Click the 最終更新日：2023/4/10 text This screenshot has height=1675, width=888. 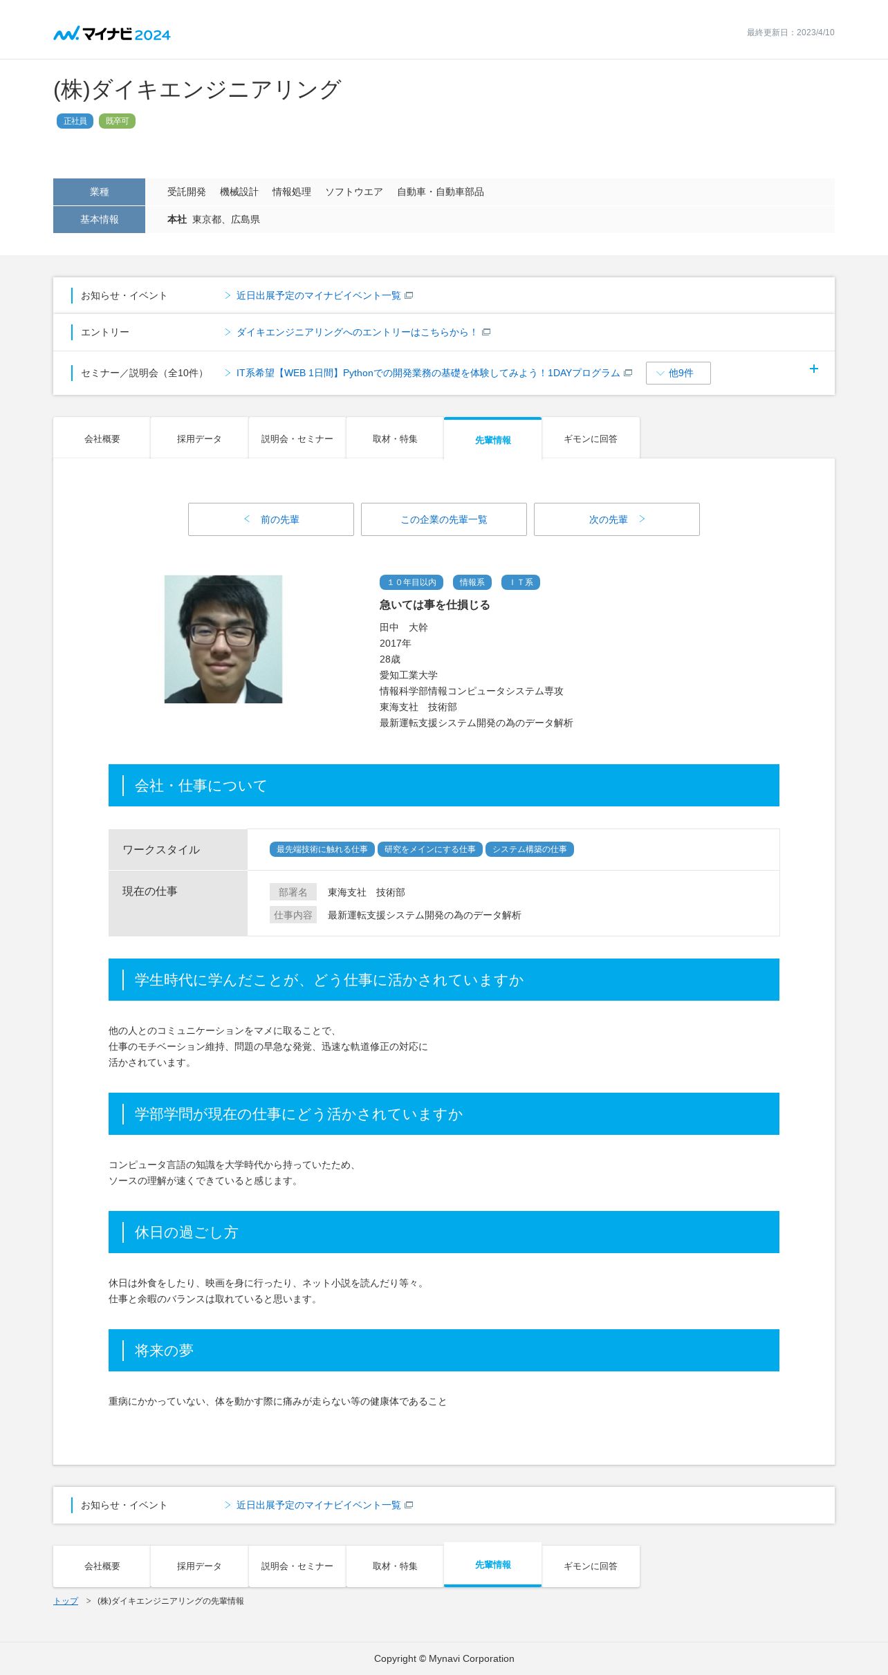pyautogui.click(x=790, y=33)
